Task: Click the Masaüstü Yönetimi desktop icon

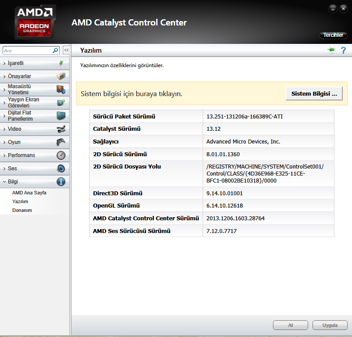Action: pyautogui.click(x=61, y=90)
